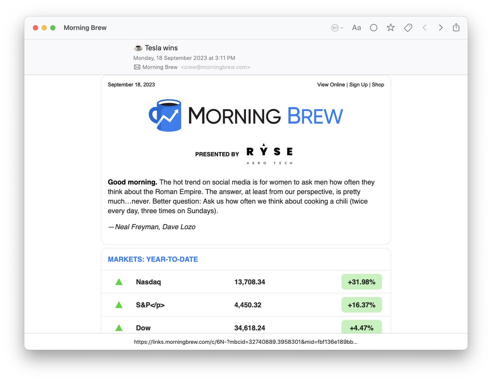The image size is (492, 382).
Task: Click the +16.37% badge
Action: point(362,305)
